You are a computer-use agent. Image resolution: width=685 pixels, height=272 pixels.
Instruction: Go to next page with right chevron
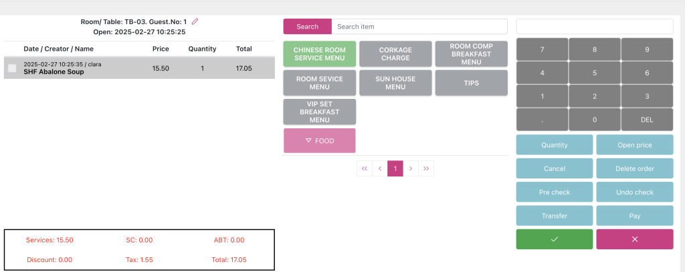tap(411, 168)
